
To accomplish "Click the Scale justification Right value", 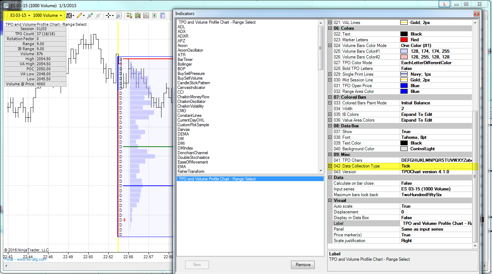I will point(436,241).
